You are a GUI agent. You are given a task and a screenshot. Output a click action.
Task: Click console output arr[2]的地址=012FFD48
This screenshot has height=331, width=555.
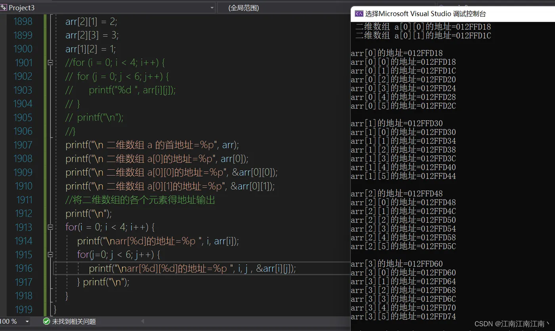[x=397, y=194]
